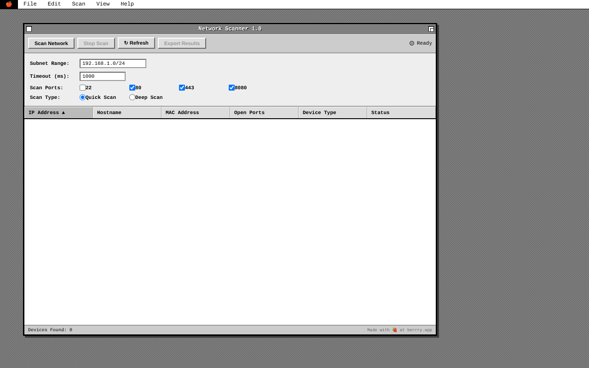The image size is (589, 368).
Task: Open the Scan menu
Action: [x=78, y=4]
